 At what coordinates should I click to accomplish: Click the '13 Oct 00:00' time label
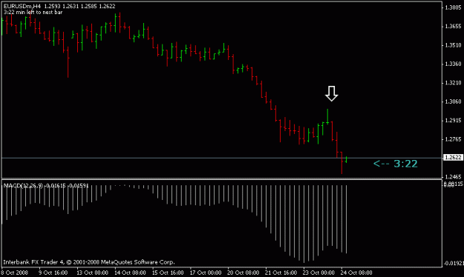pos(92,273)
